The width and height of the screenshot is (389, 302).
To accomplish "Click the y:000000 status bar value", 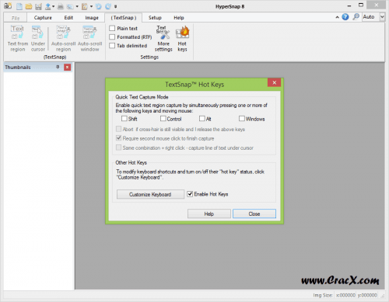I will [x=367, y=295].
